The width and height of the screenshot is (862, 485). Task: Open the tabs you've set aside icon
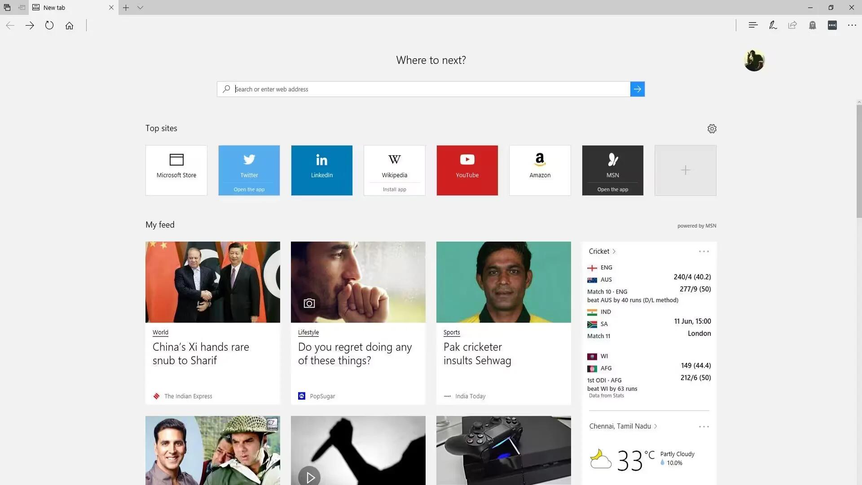(x=7, y=8)
